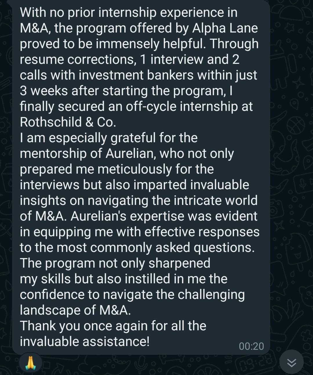
Task: Tap "Rothschild & Co." in the message
Action: pos(68,122)
